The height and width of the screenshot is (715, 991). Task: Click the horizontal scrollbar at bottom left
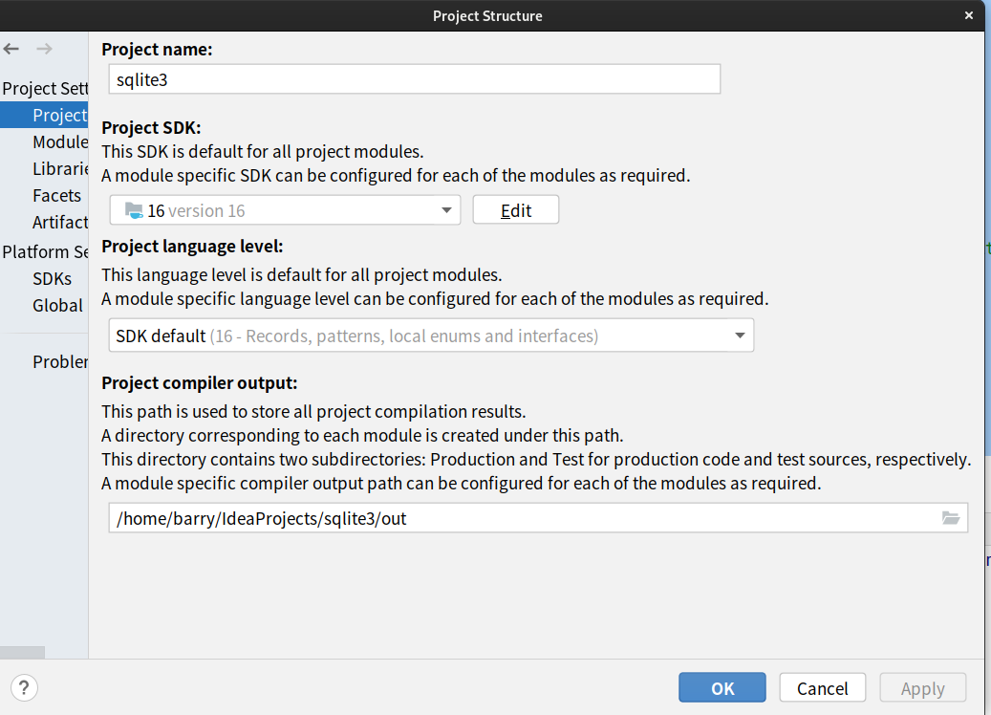point(21,651)
